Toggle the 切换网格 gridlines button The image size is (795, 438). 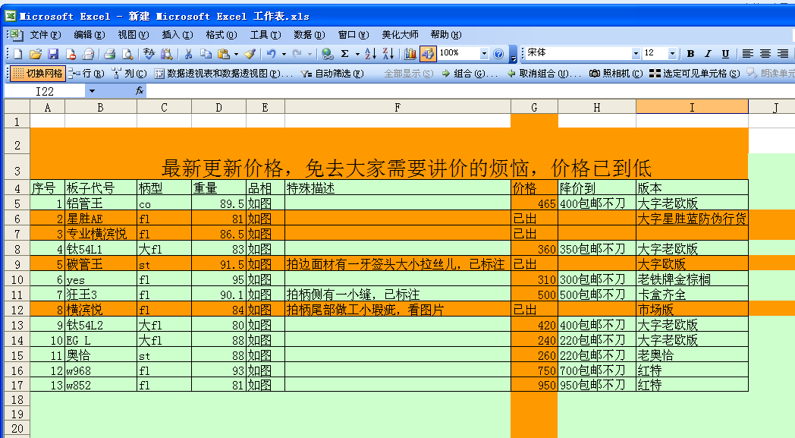(x=38, y=74)
